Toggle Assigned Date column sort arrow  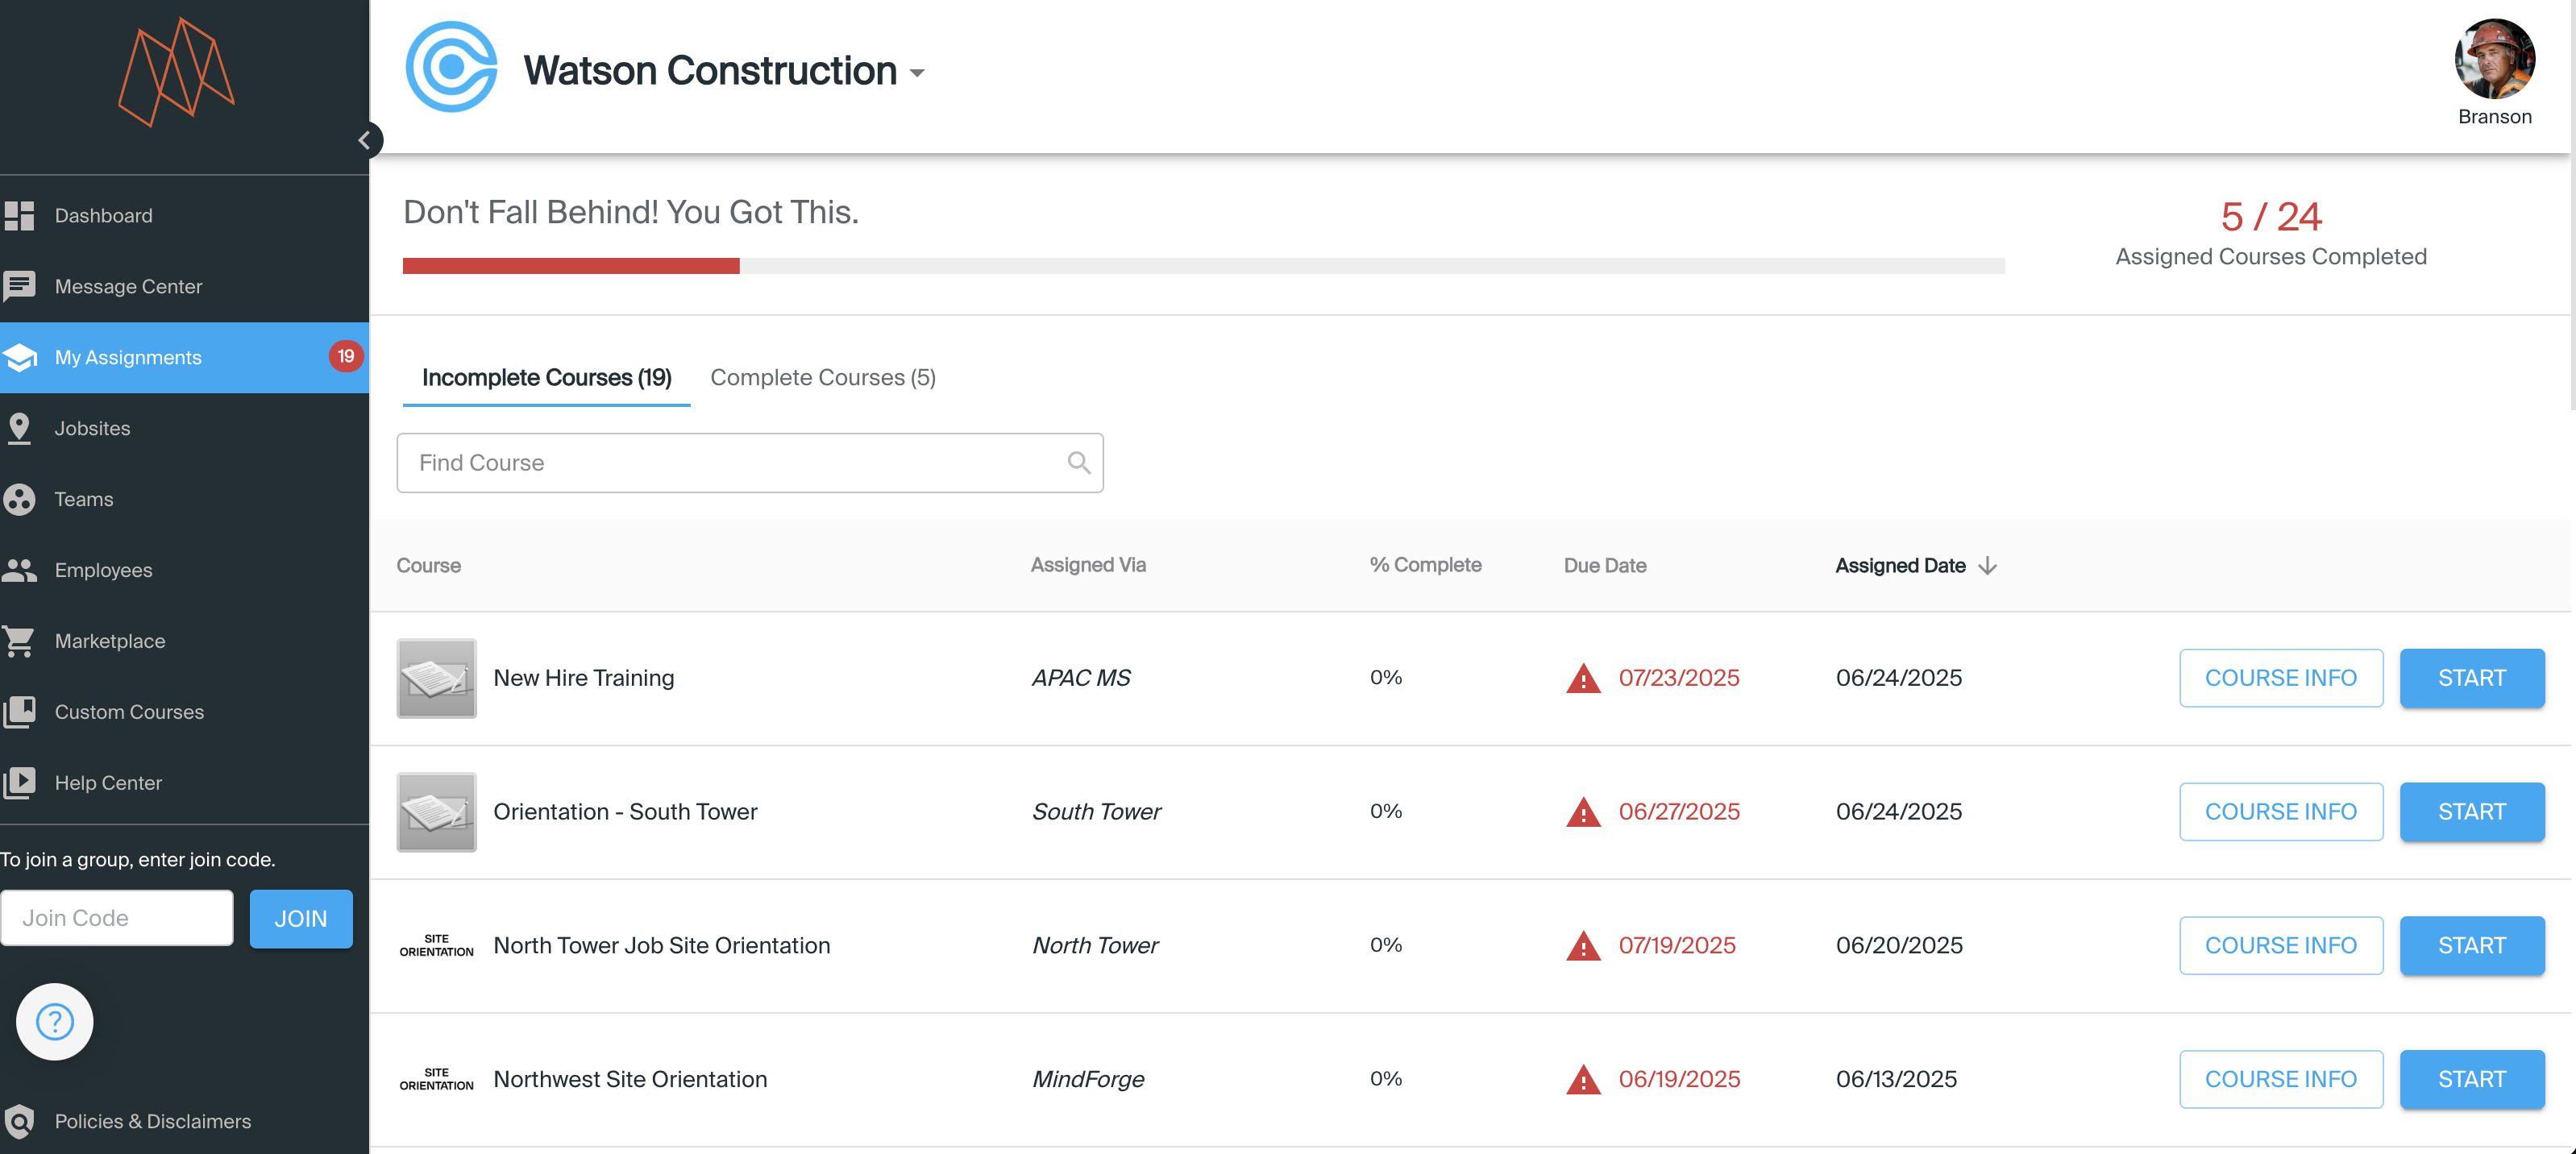pos(1987,565)
